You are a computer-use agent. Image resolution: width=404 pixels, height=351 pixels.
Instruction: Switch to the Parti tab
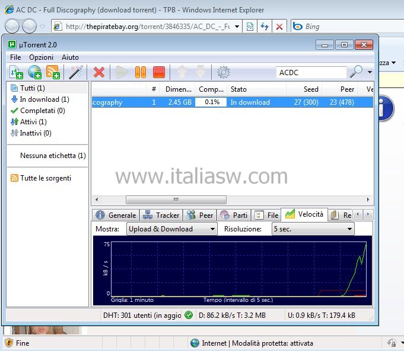(x=234, y=215)
